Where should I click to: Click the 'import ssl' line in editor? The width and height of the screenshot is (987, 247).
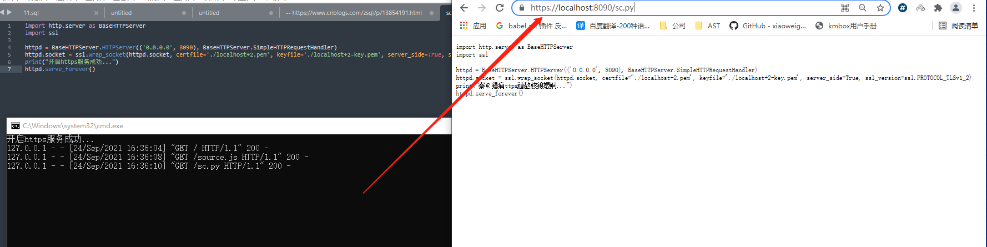click(42, 33)
